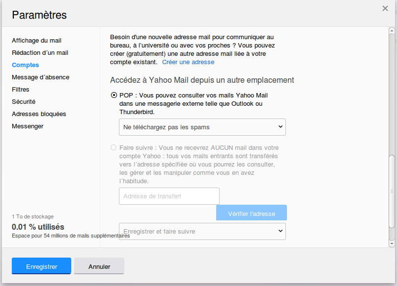This screenshot has height=286, width=397.
Task: Open Message d'absence settings
Action: coord(41,77)
